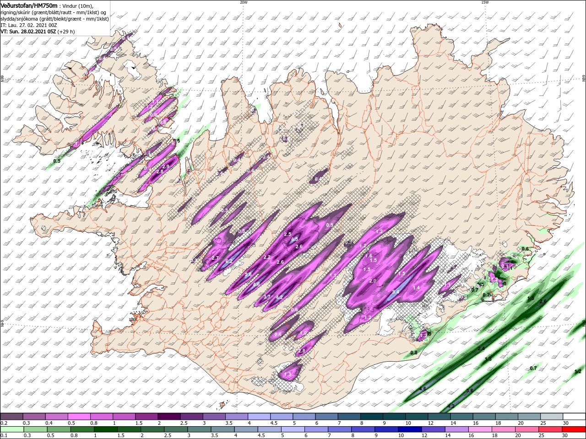Pick the darkest purple 2 swatch in snow legend
Viewport: 586px width, 439px height.
168,417
